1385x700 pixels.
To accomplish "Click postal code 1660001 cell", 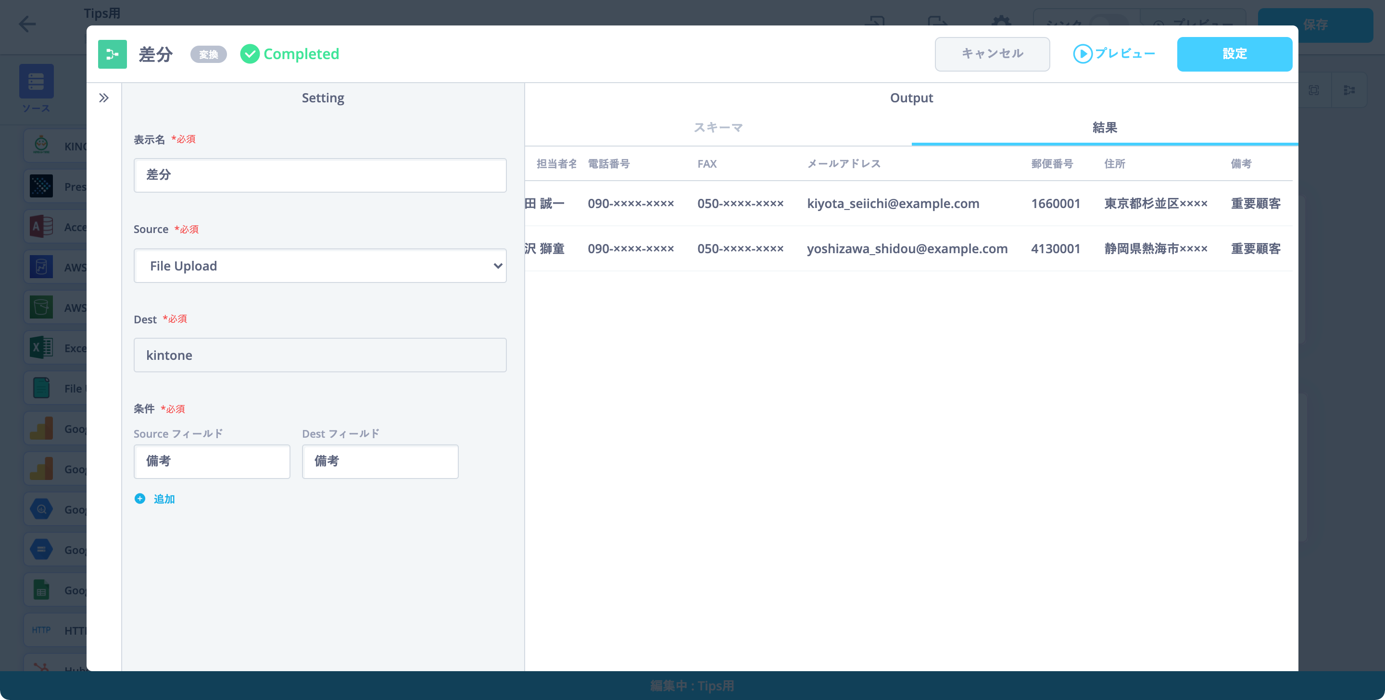I will (1056, 203).
